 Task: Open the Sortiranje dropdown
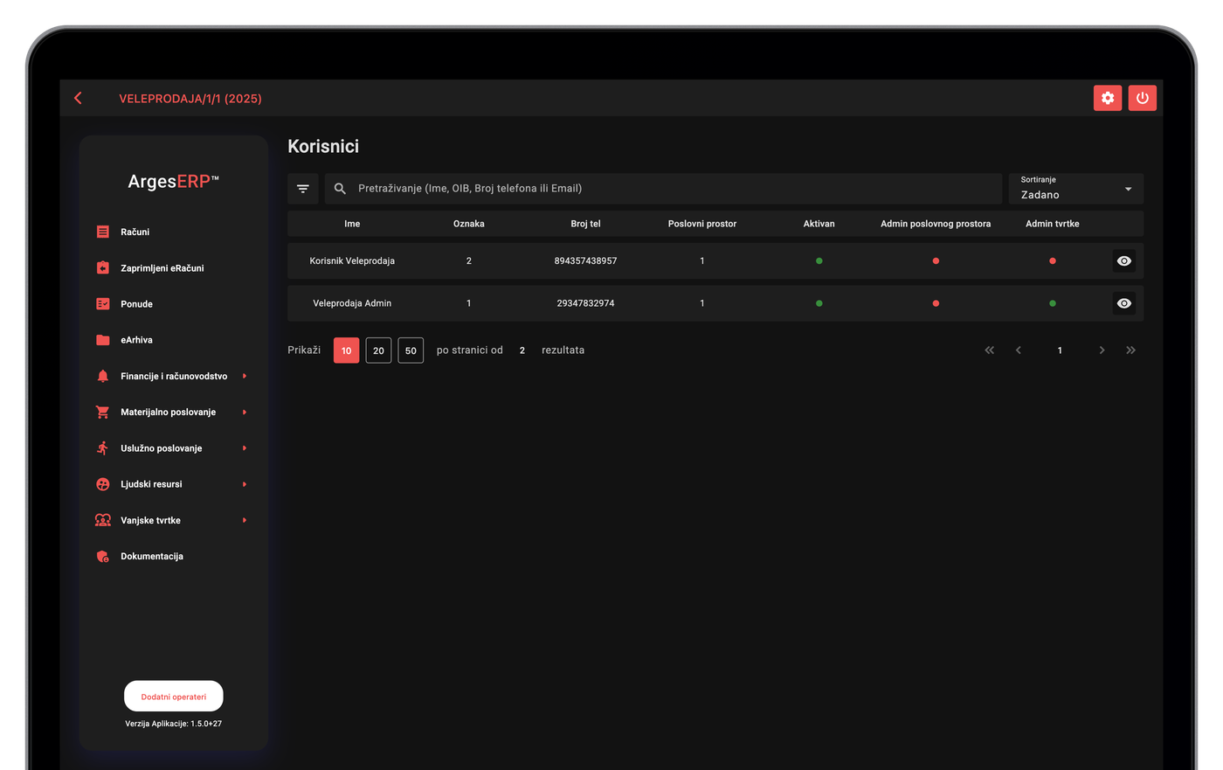1076,189
